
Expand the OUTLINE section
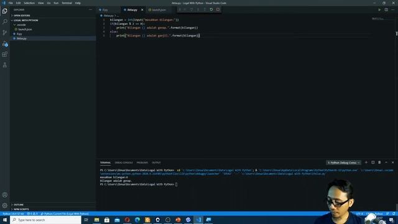(x=53, y=205)
